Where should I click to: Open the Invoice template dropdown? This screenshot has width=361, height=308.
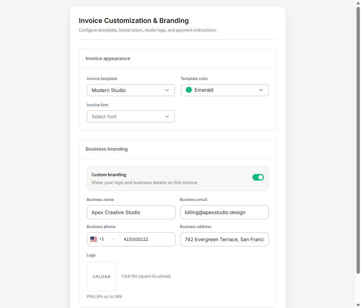[x=130, y=90]
